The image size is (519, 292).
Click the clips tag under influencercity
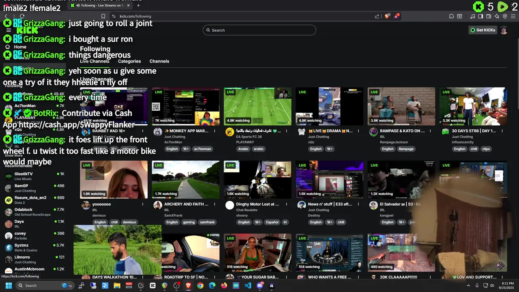click(x=486, y=149)
